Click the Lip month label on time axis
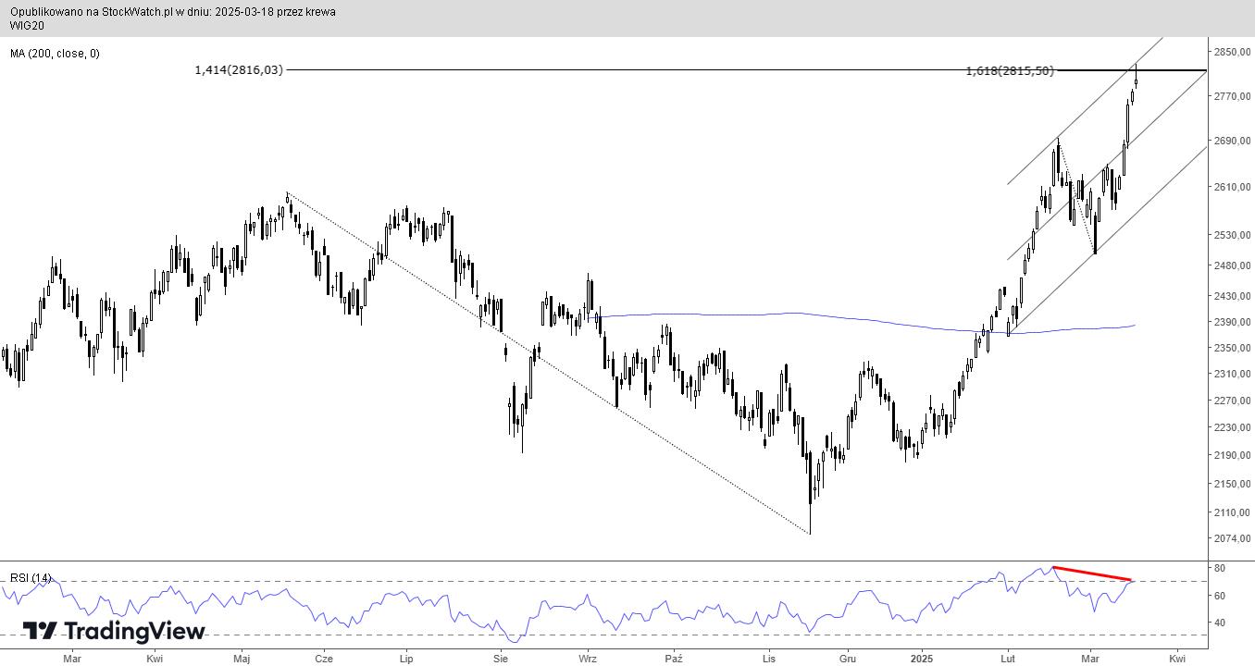The width and height of the screenshot is (1255, 666). tap(405, 659)
